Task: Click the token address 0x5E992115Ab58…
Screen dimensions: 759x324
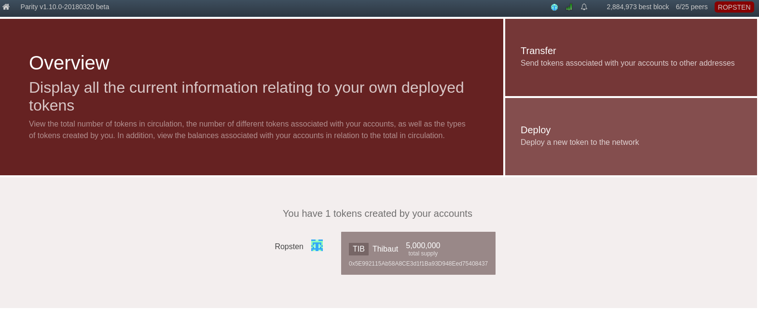Action: coord(418,264)
